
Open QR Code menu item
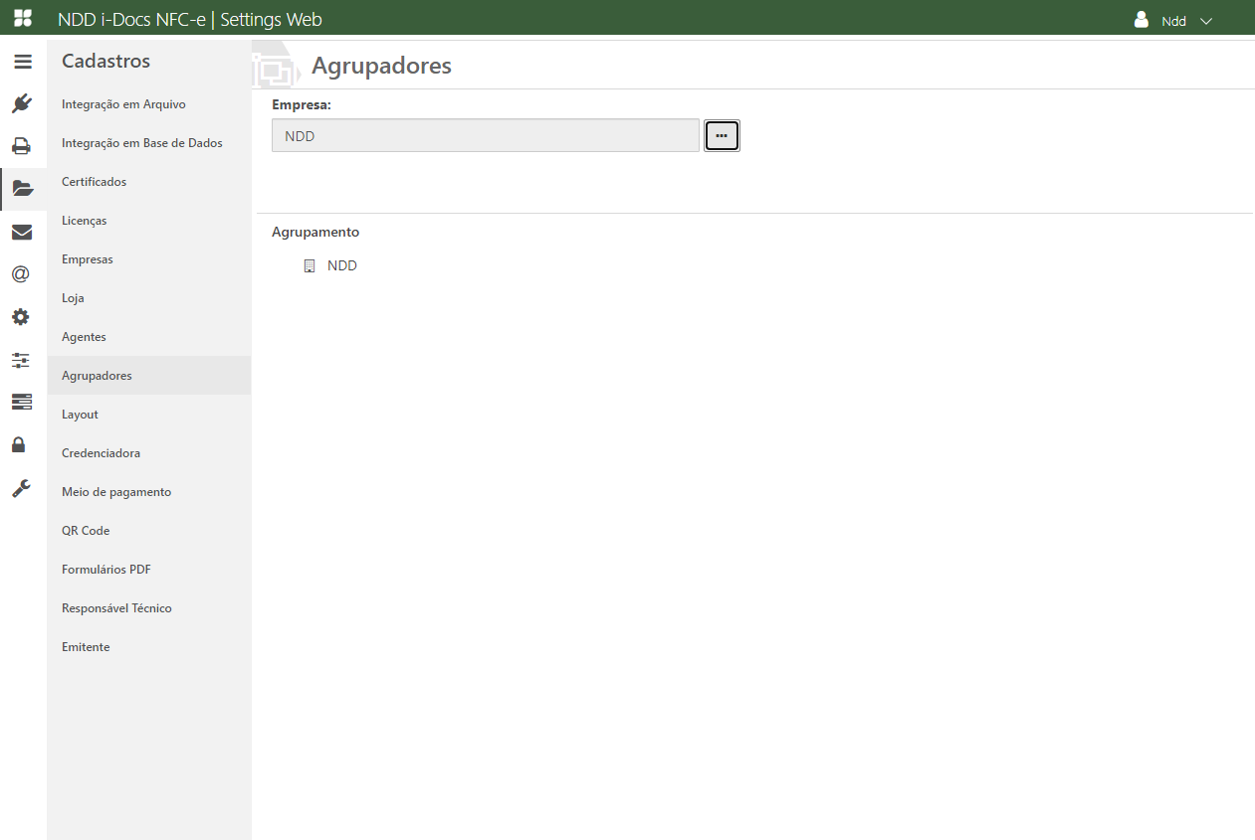(x=149, y=531)
